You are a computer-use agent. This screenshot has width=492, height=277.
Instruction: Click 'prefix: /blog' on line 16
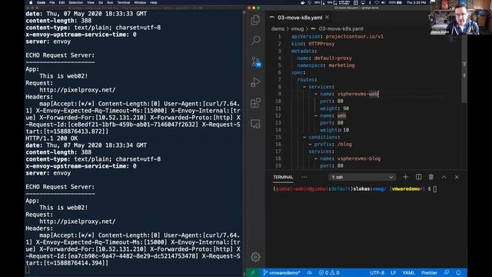tap(333, 145)
